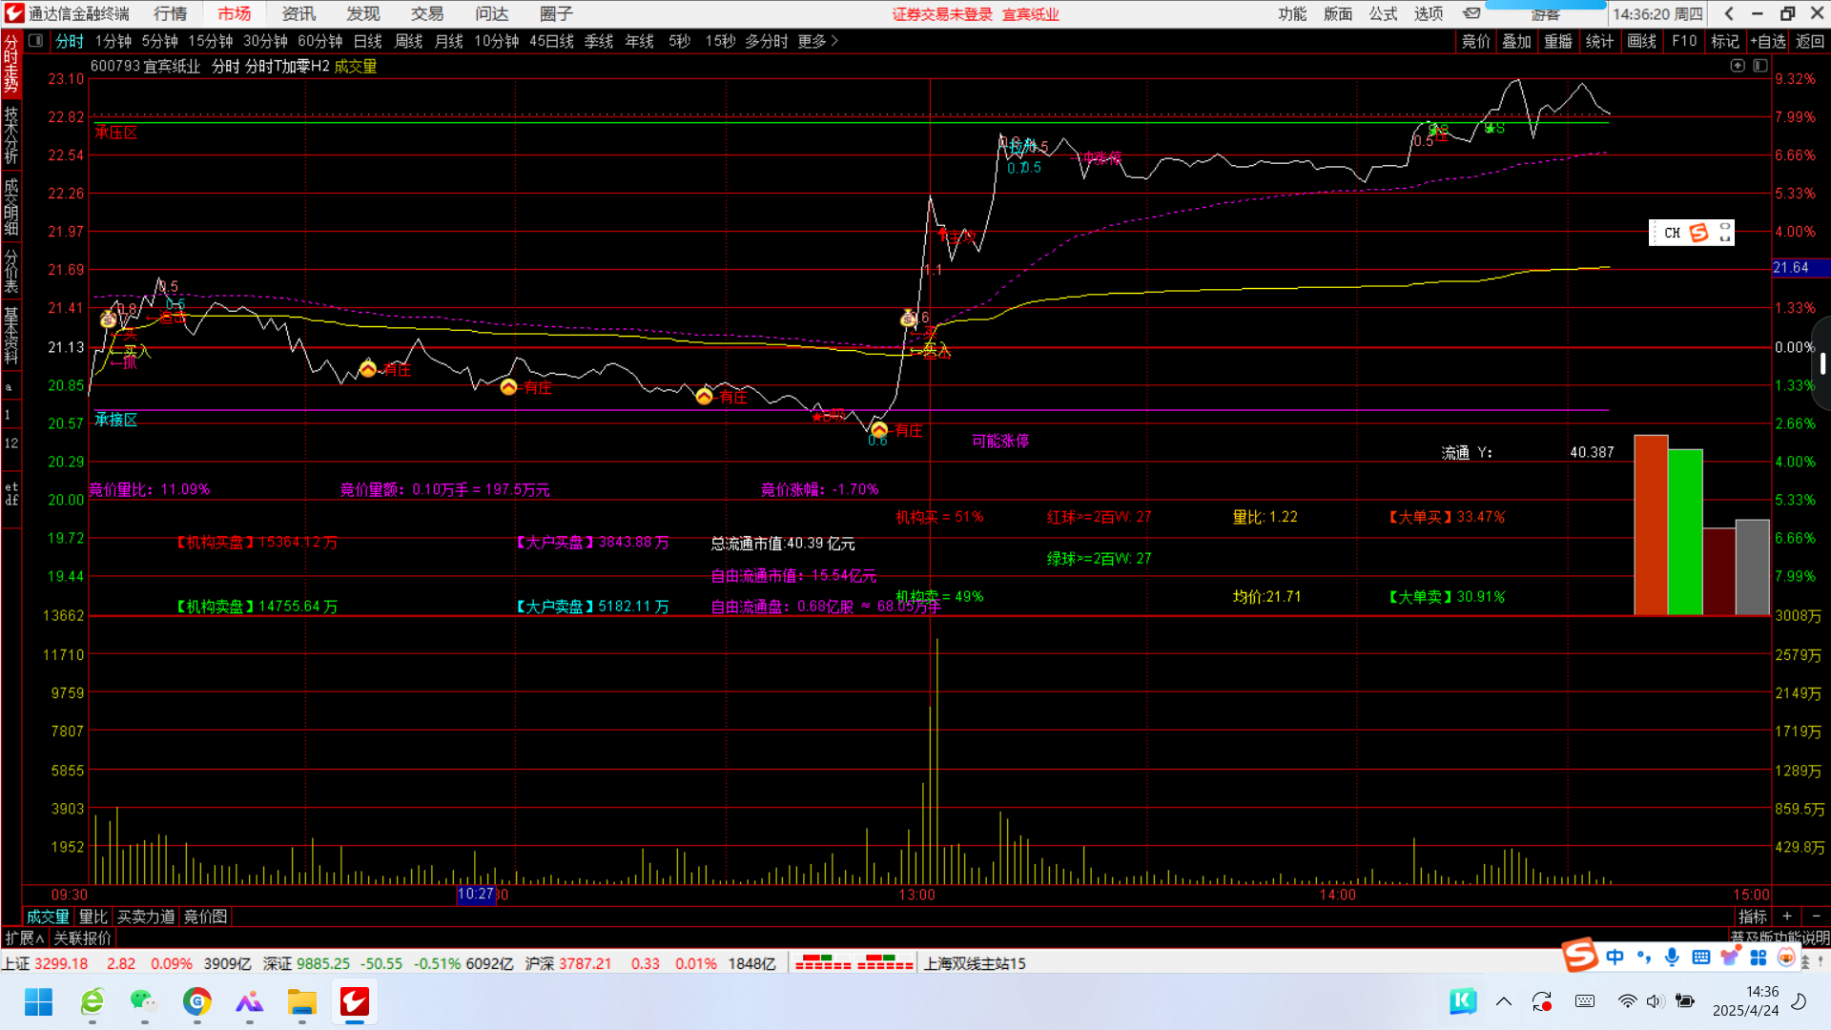Click the 重播 replay button
This screenshot has height=1030, width=1831.
1558,41
